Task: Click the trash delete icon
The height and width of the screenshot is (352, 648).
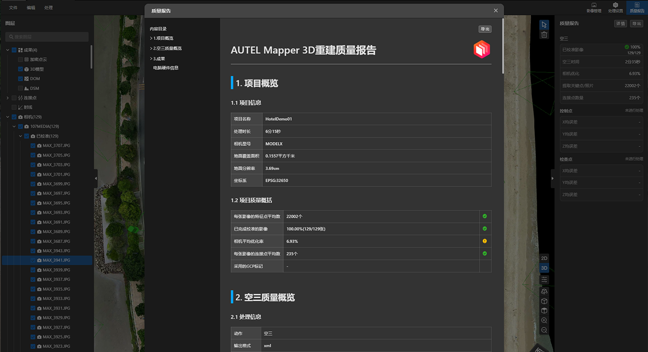Action: (x=544, y=35)
